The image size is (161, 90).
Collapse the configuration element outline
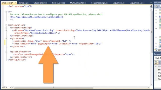[6, 25]
